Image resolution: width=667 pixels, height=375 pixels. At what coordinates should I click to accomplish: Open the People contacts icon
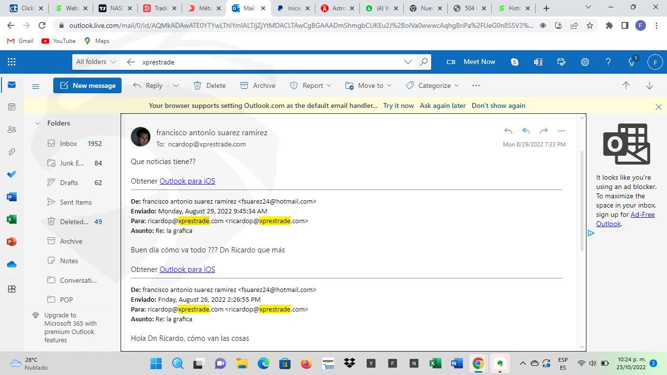click(12, 129)
